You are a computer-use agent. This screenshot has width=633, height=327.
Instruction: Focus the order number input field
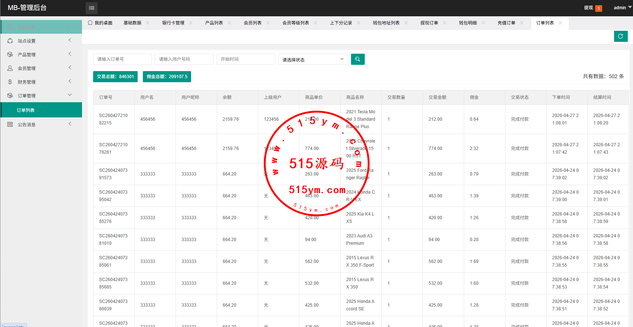(x=122, y=59)
